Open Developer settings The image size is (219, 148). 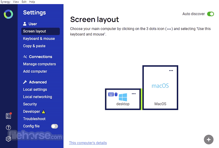(x=32, y=112)
